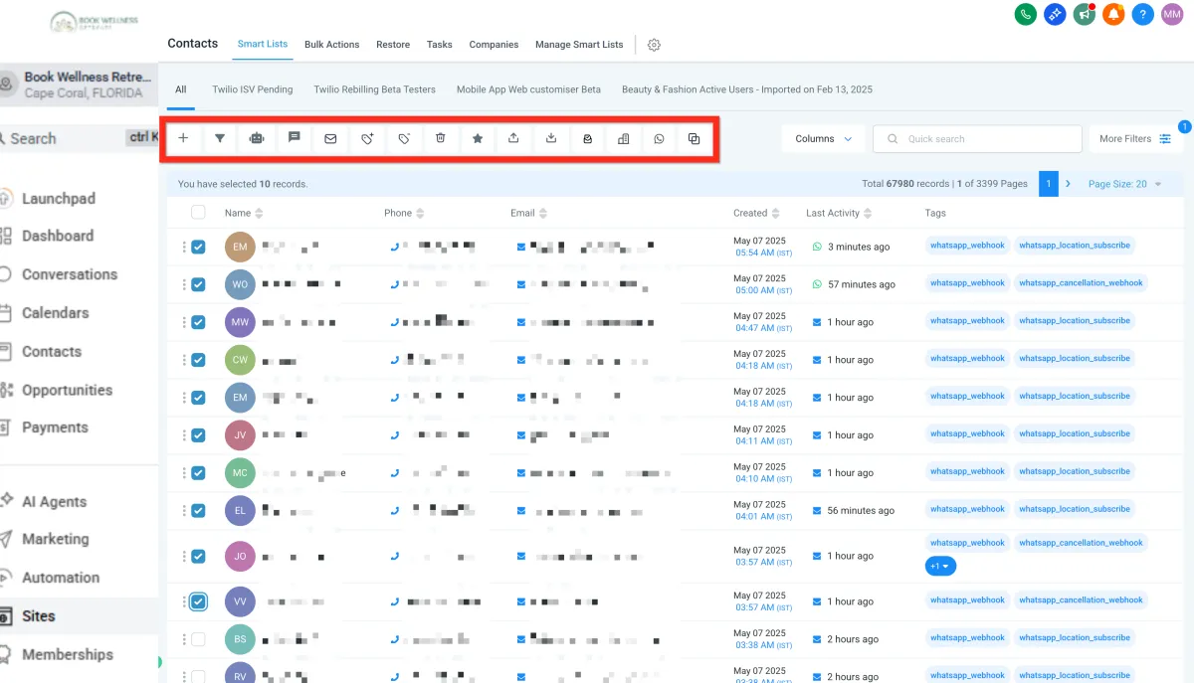The width and height of the screenshot is (1194, 683).
Task: Click the import contacts download-arrow icon
Action: [551, 139]
